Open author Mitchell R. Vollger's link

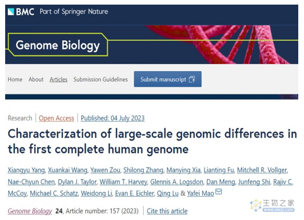click(x=261, y=170)
